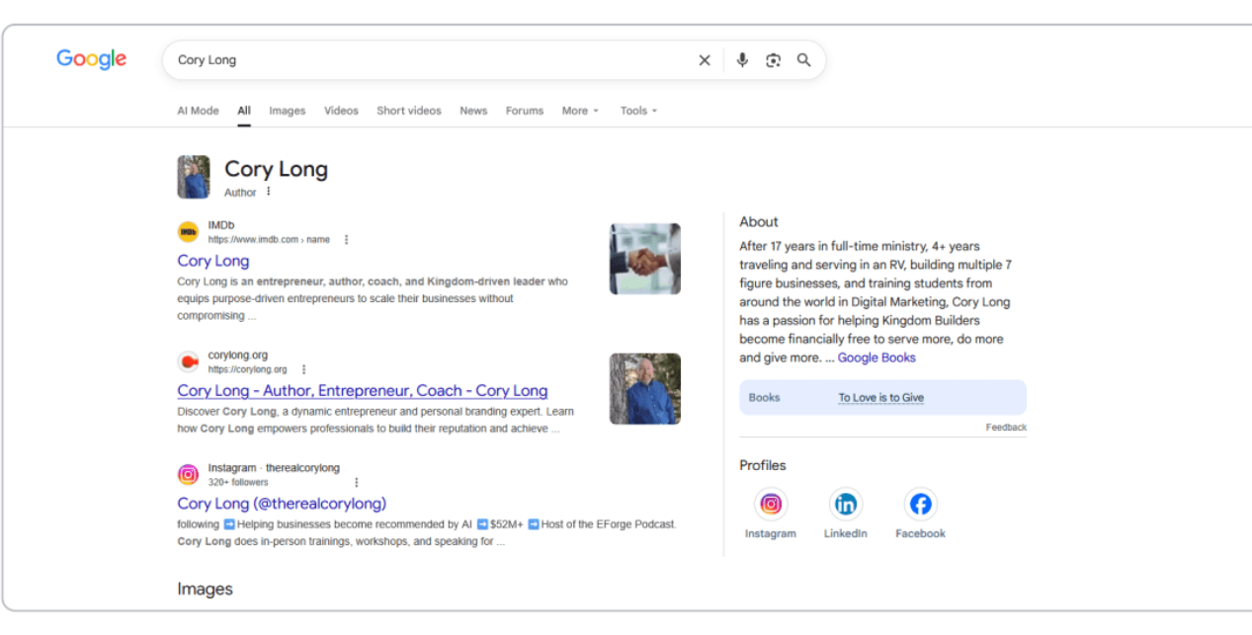This screenshot has width=1252, height=635.
Task: Click the https://www.imdb.com › name URL text
Action: [269, 239]
